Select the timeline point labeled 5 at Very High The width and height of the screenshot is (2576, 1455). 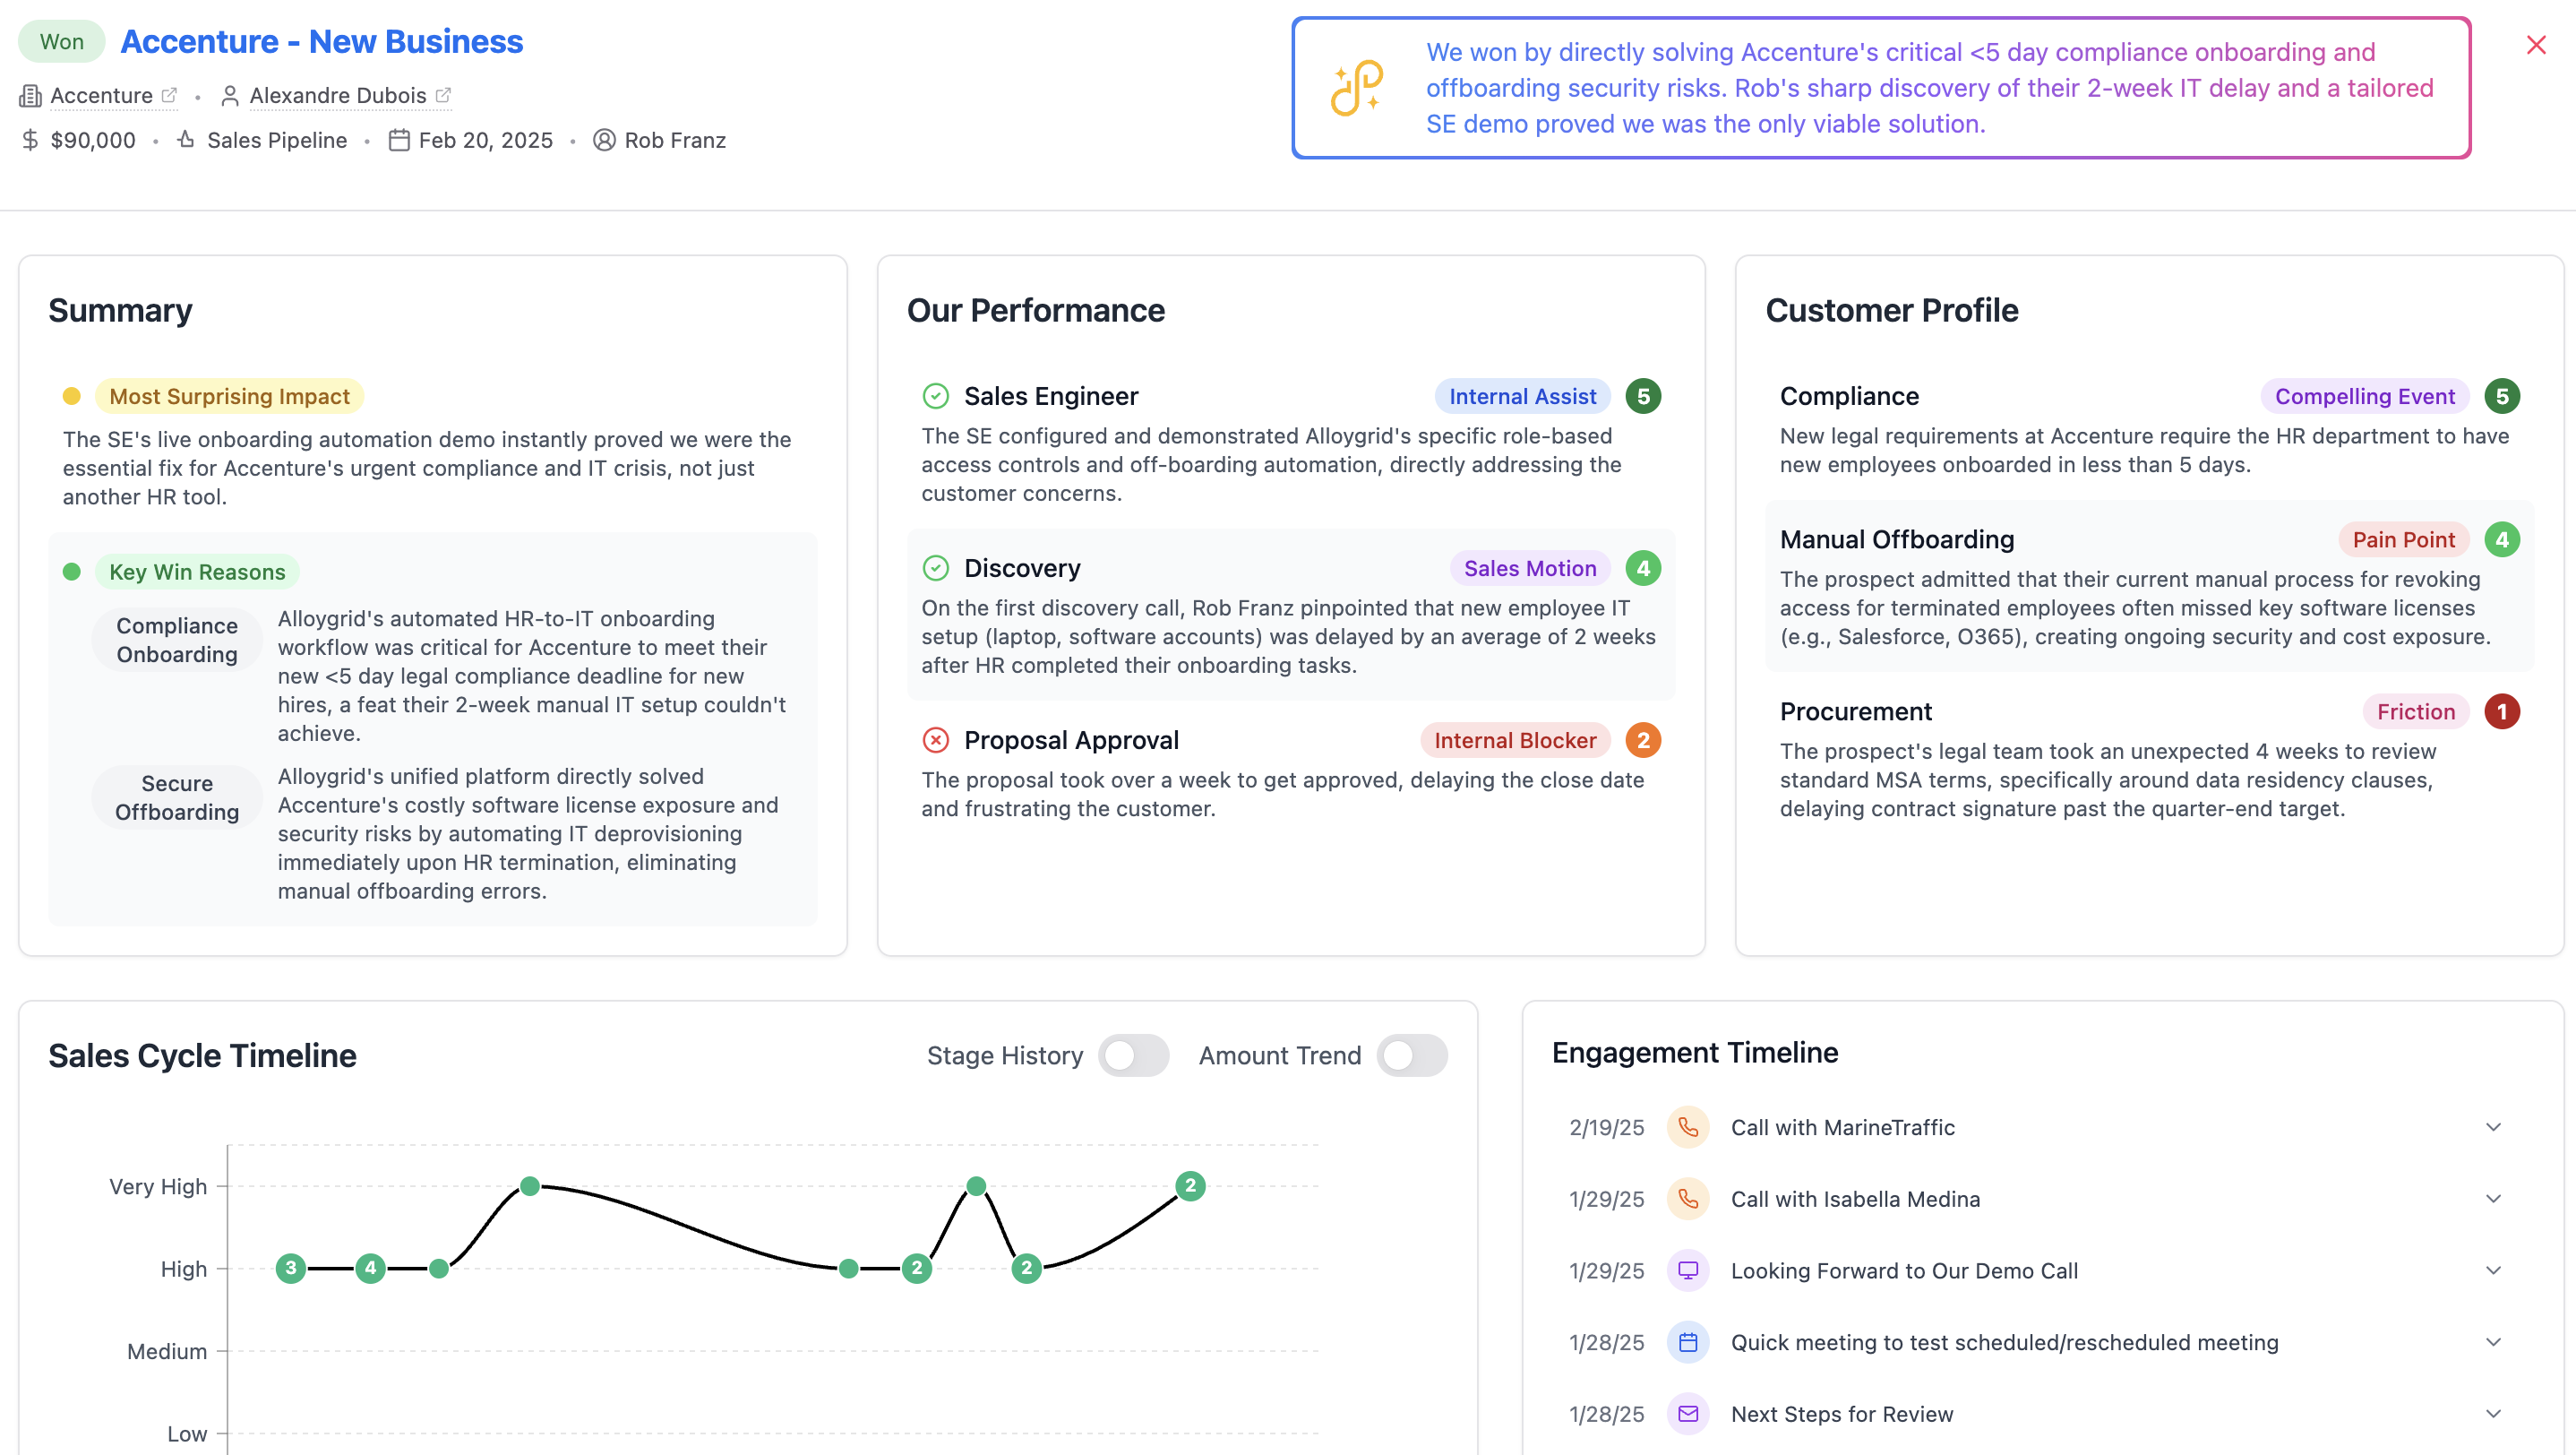point(530,1186)
